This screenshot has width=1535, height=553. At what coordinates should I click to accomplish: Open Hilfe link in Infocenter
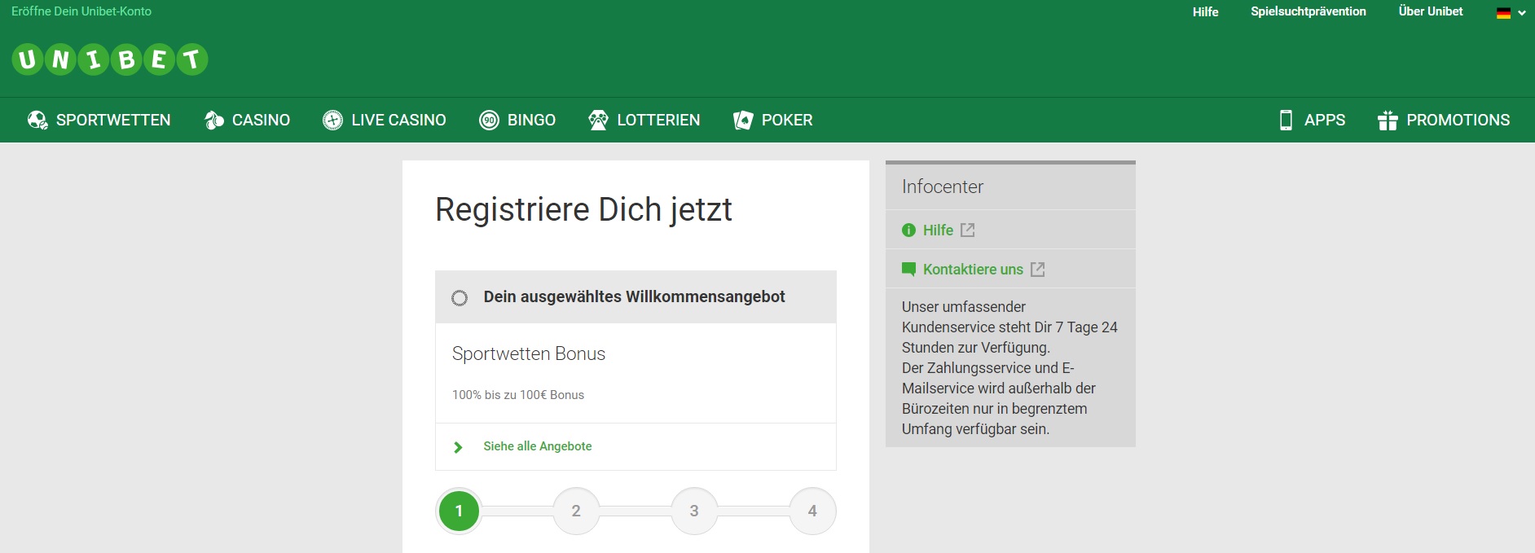point(938,230)
